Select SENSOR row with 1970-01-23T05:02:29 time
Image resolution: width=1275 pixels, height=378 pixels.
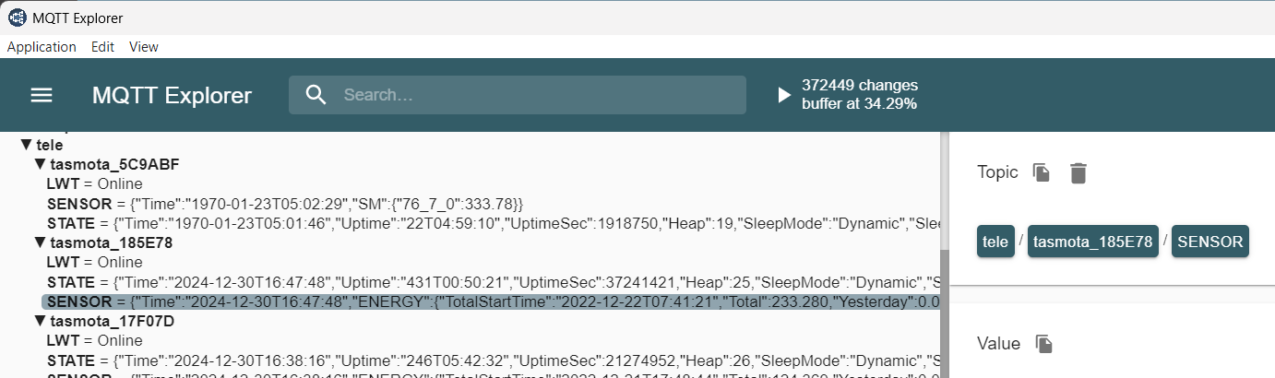click(285, 203)
